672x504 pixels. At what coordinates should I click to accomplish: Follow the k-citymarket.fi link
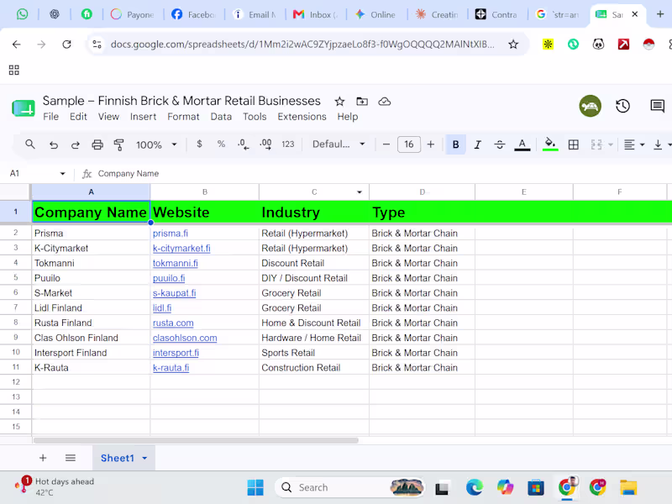tap(181, 249)
